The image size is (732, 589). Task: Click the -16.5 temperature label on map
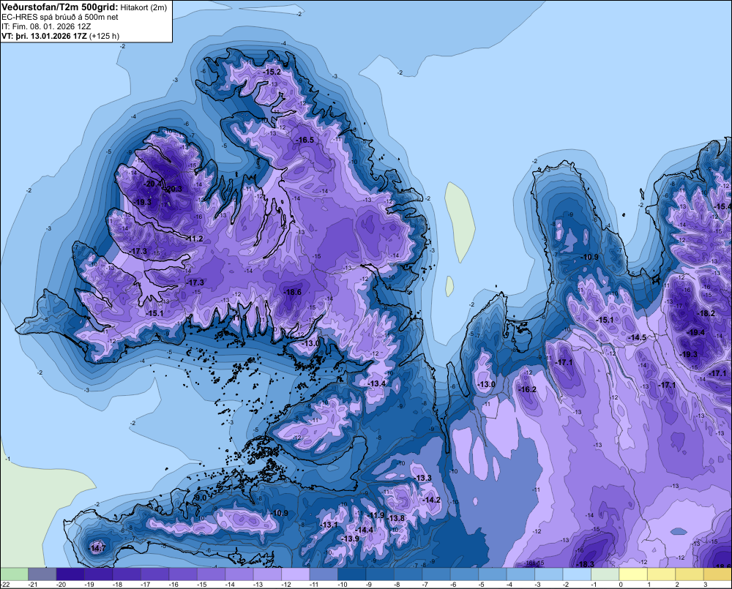[x=305, y=140]
